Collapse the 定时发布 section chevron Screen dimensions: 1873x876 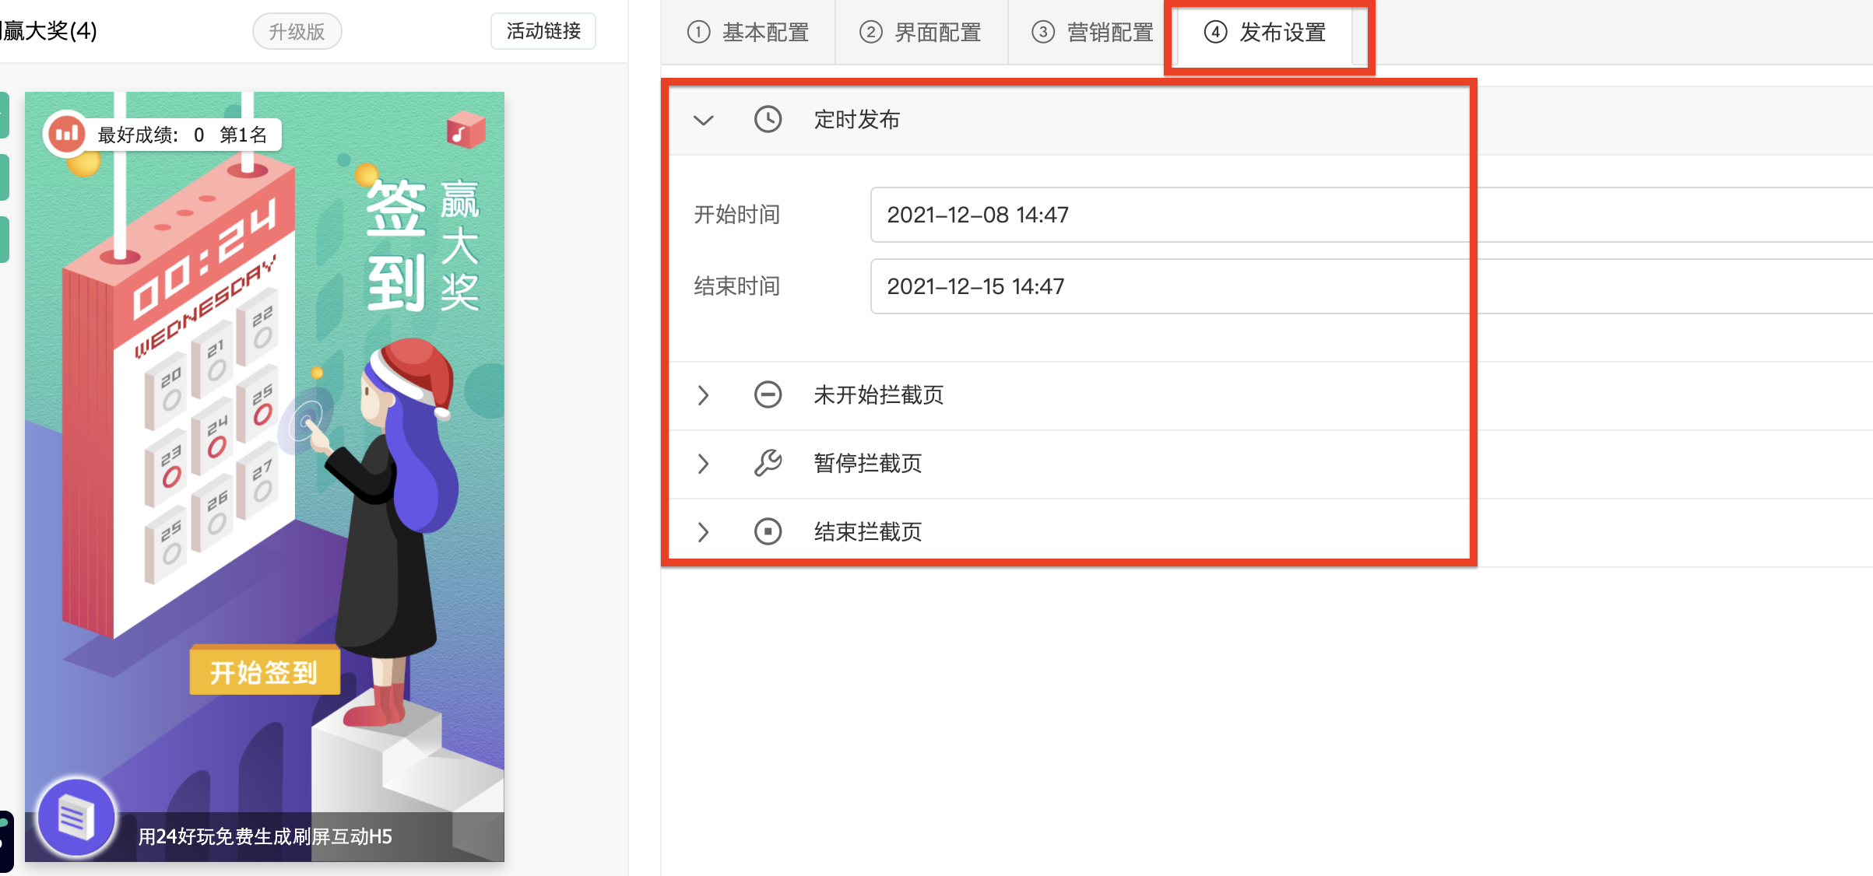(704, 120)
